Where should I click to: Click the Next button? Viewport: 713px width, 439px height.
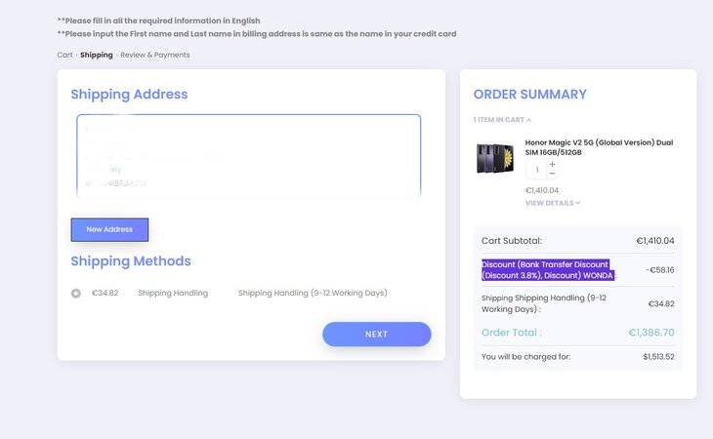coord(376,335)
